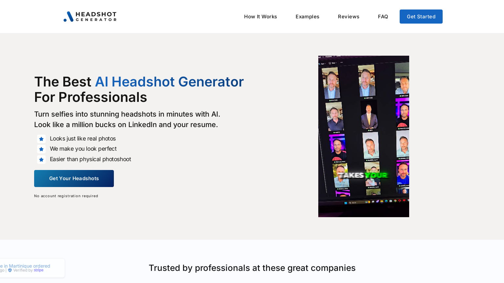Open the Sort dropdown in File Explorer
Image resolution: width=504 pixels, height=283 pixels.
323,63
